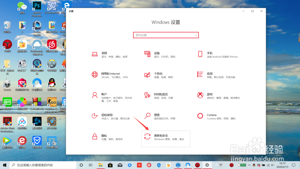This screenshot has height=169, width=300.
Task: Open the 手机 phone settings
Action: (x=218, y=55)
